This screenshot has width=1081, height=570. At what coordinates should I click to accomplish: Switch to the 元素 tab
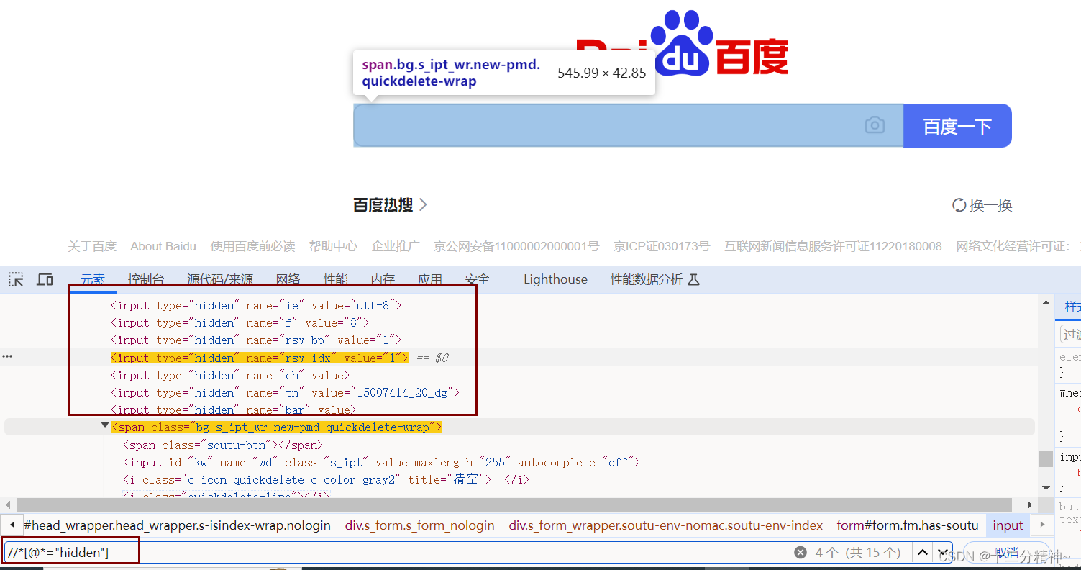point(92,279)
